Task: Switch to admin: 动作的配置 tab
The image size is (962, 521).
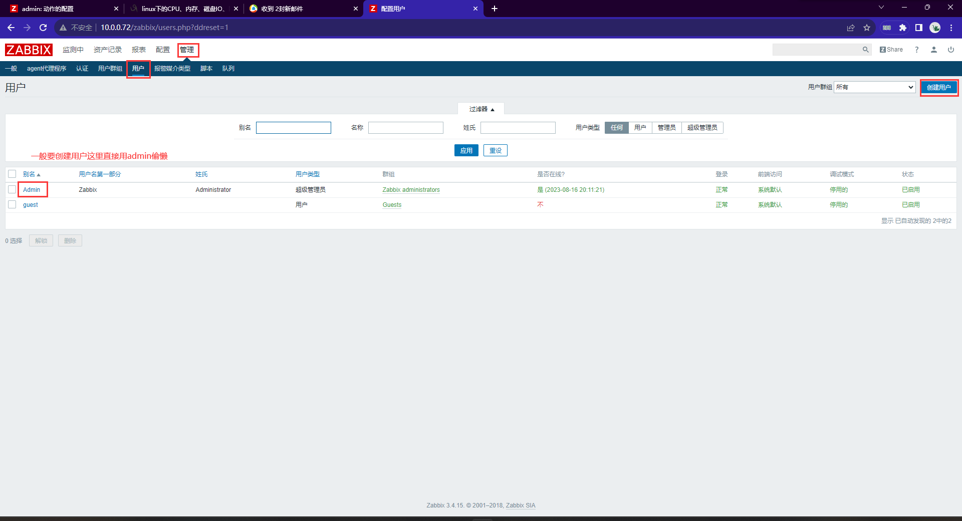Action: pos(63,9)
